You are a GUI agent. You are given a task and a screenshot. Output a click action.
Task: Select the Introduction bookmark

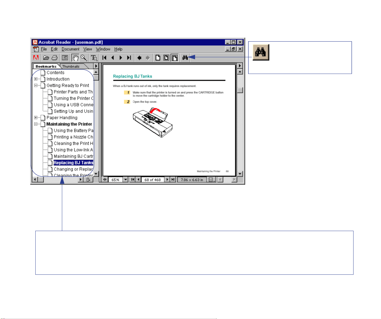[x=58, y=79]
